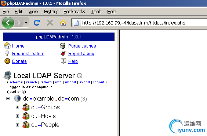Expand the ou=Groups node
The height and width of the screenshot is (136, 207).
click(17, 107)
